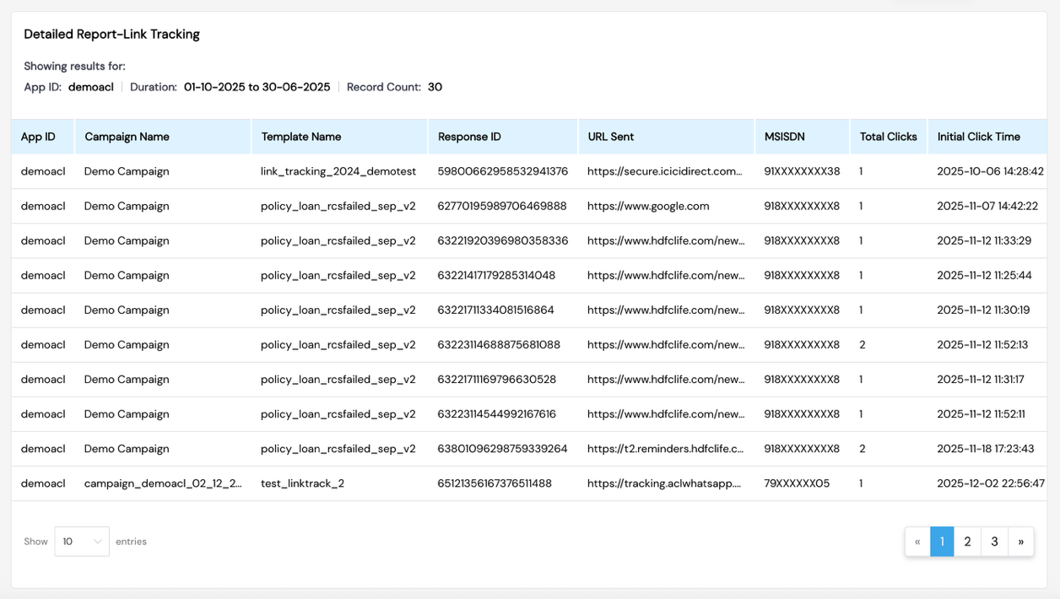Screen dimensions: 1060x599
Task: Click the Initial Click Time column header
Action: click(987, 137)
